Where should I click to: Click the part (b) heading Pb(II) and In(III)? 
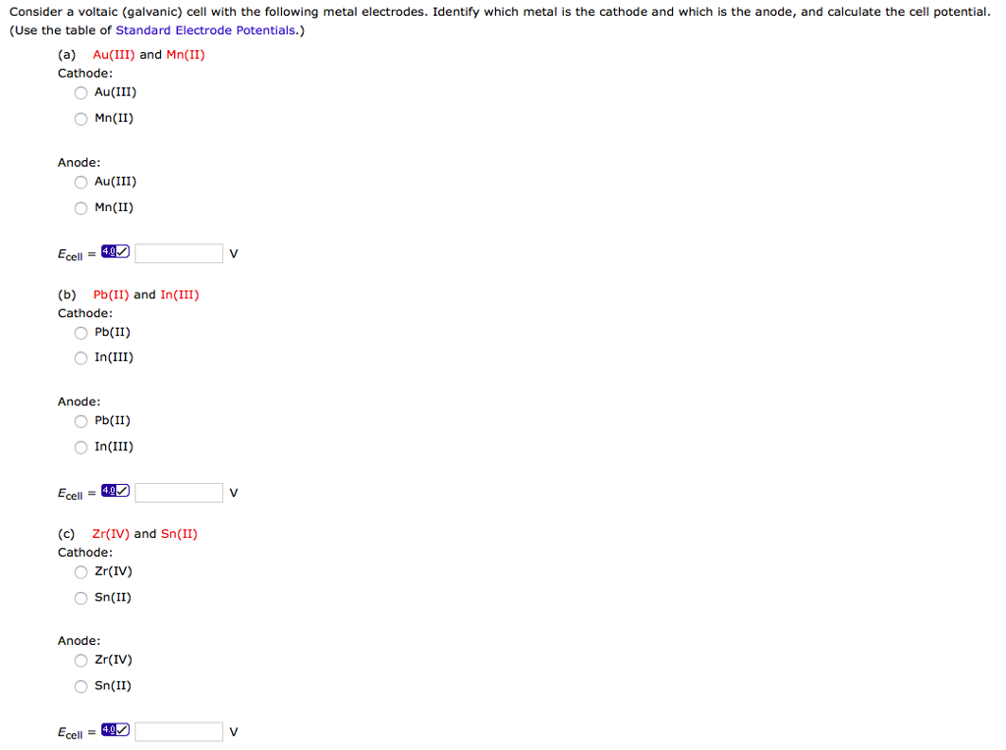click(x=145, y=294)
